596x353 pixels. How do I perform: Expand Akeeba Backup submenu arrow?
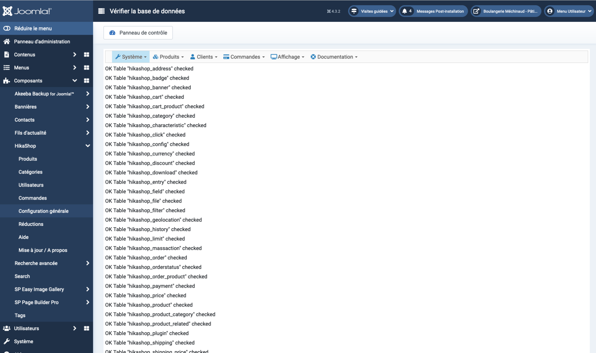point(87,94)
